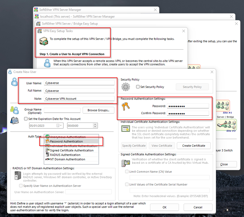Click the signed certificate server icon
Viewport: 244px width, 217px height.
126,163
